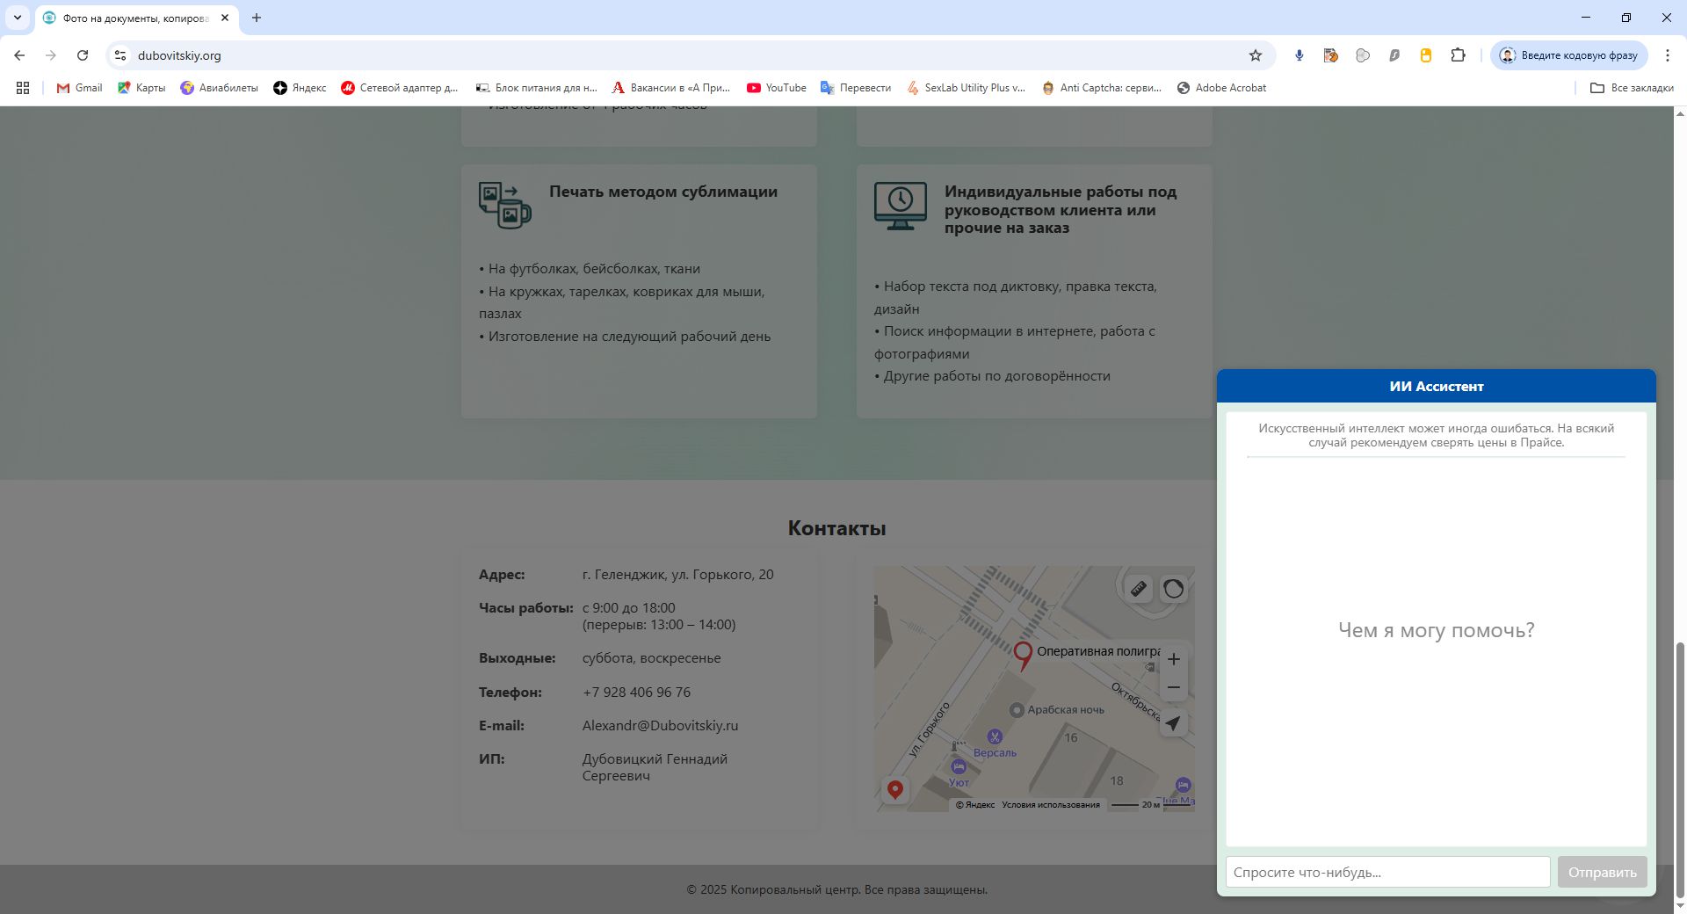
Task: Open the 'Блок питания для н...' bookmark
Action: tap(536, 88)
